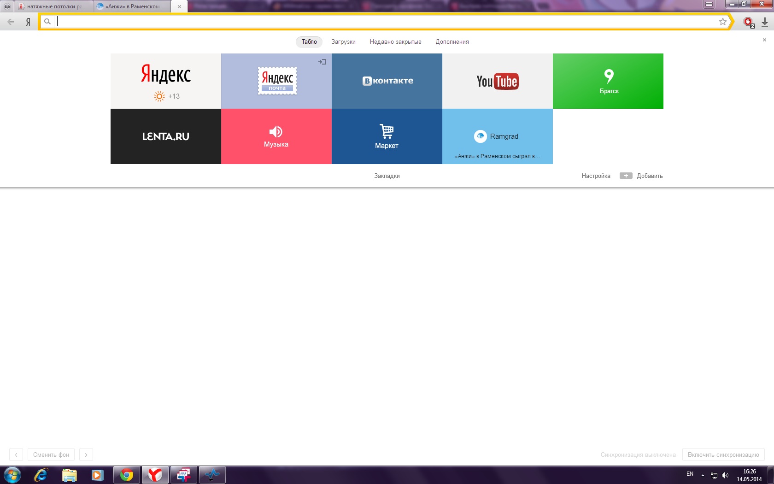This screenshot has width=774, height=484.
Task: Show hidden tray icons arrow
Action: [703, 475]
